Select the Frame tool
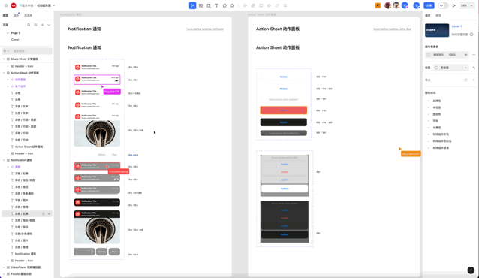The height and width of the screenshot is (278, 479). click(x=200, y=5)
